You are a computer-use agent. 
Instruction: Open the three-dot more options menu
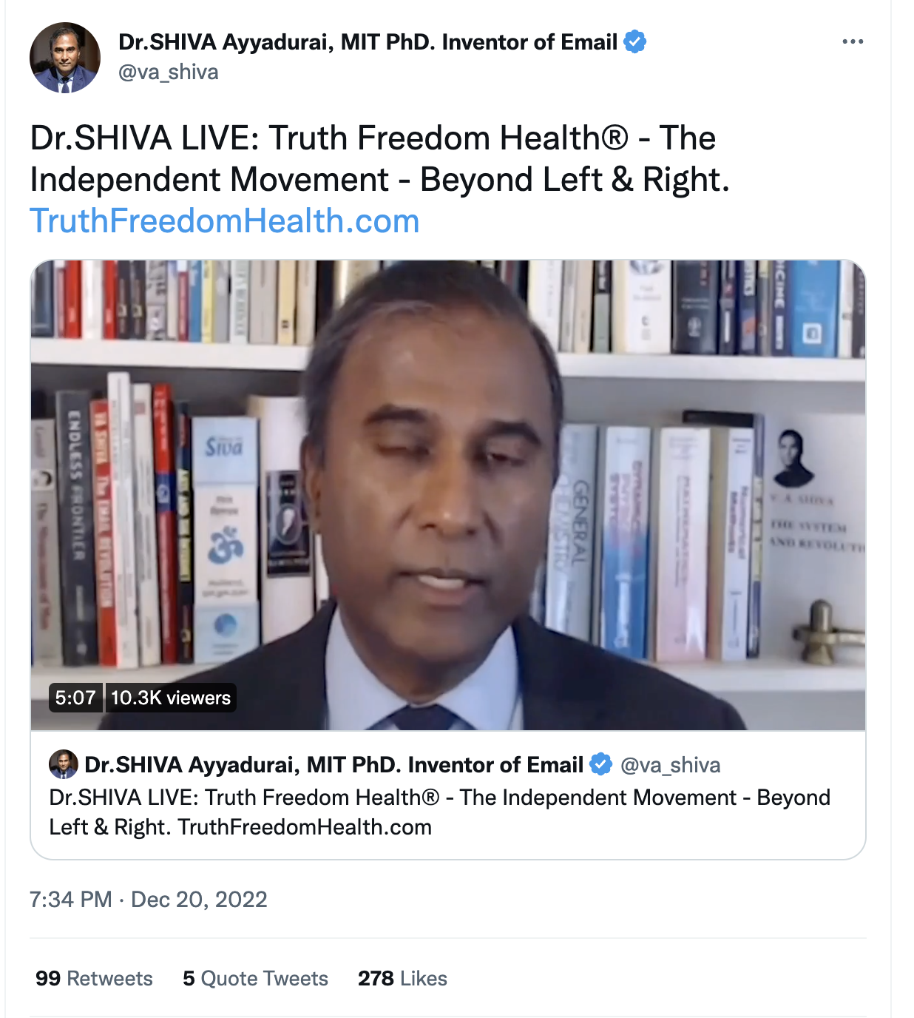coord(853,41)
